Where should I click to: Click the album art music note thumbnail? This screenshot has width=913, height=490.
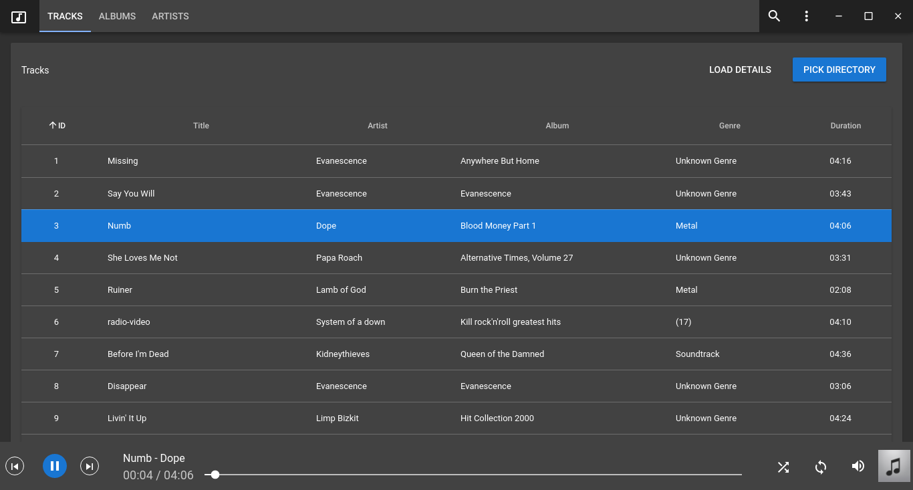click(x=894, y=466)
